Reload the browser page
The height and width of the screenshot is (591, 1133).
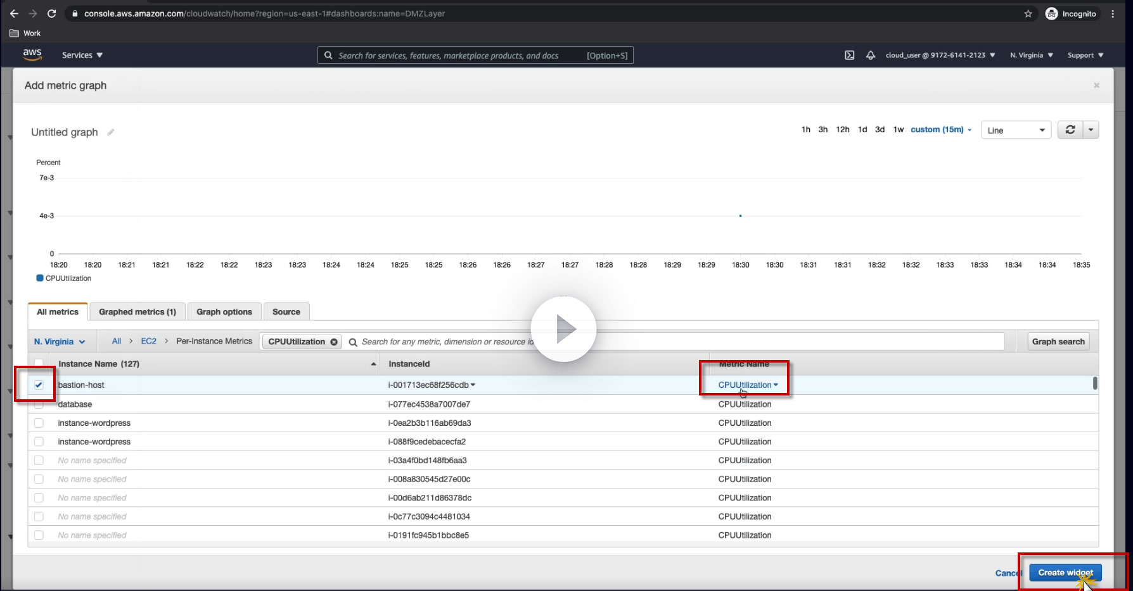click(x=52, y=13)
